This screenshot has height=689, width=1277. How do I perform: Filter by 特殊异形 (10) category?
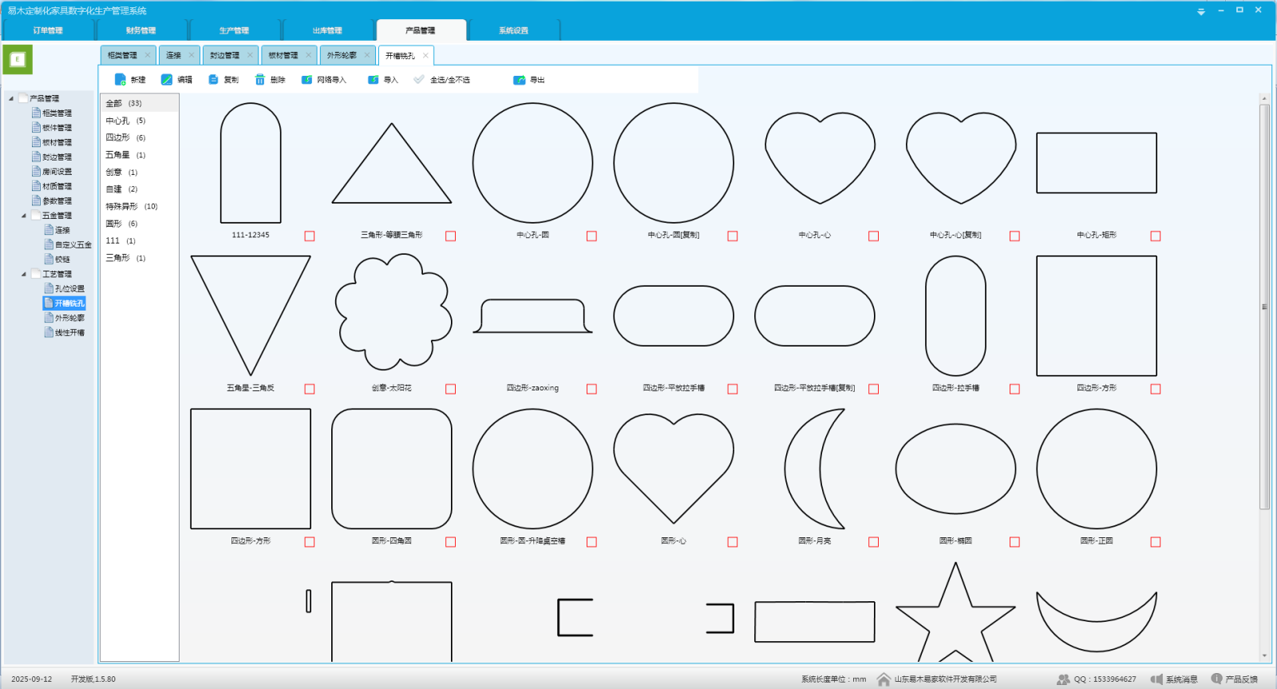tap(132, 207)
